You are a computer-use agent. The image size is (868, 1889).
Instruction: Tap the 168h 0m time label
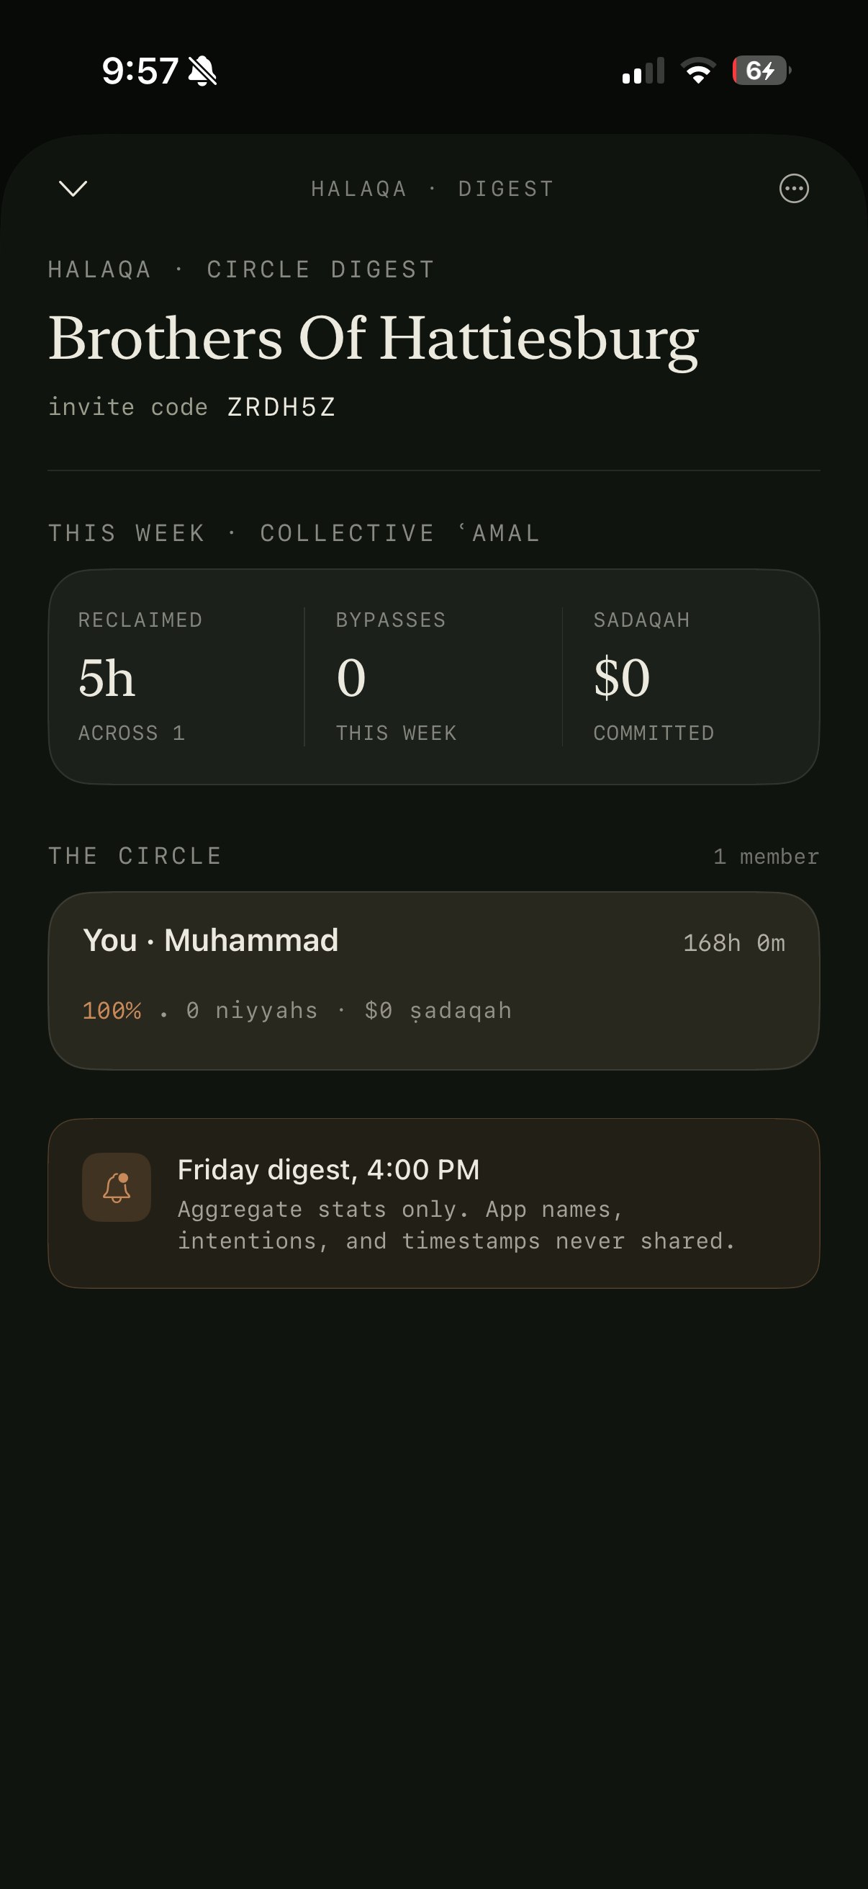pos(734,942)
